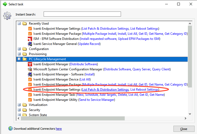
Task: Collapse the Recently Used node
Action: pyautogui.click(x=19, y=24)
